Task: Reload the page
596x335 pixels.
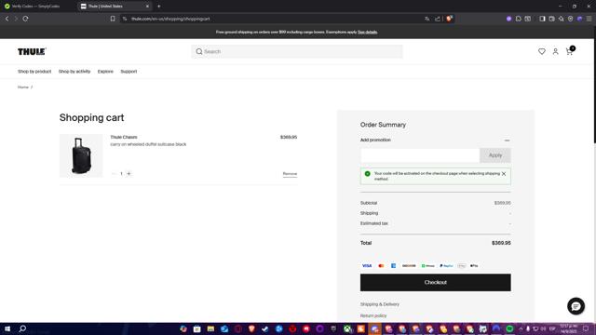Action: (x=25, y=19)
